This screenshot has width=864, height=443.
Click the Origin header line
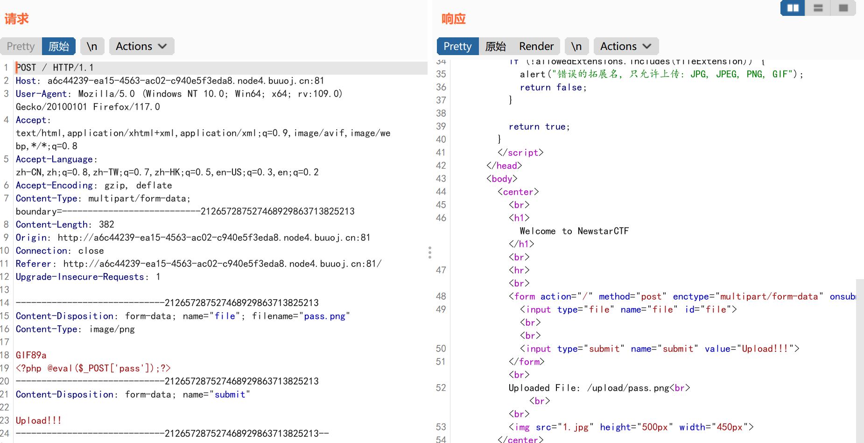193,238
